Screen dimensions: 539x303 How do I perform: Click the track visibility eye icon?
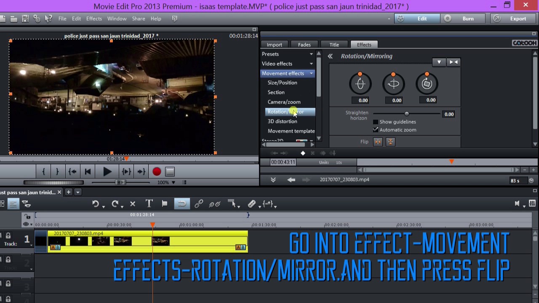(x=26, y=224)
